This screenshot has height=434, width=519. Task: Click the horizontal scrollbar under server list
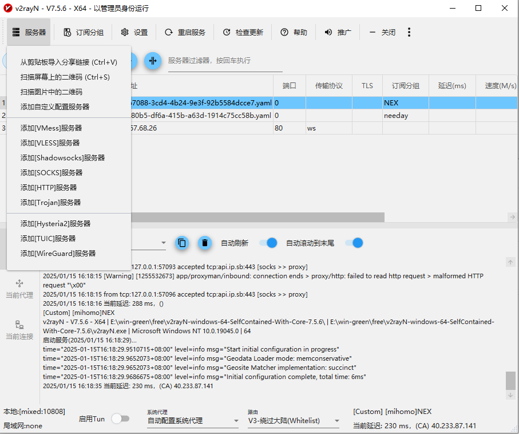pos(257,217)
